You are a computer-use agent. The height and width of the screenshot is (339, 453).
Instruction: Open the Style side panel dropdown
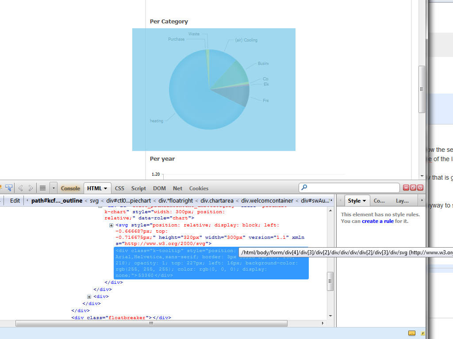(365, 201)
